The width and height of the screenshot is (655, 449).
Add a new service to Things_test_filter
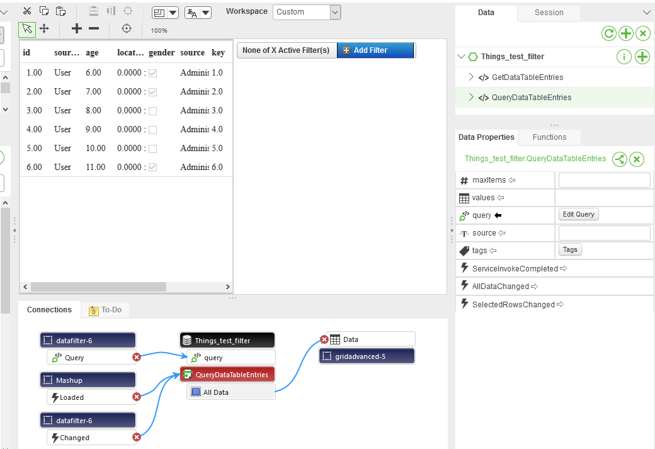[x=642, y=56]
